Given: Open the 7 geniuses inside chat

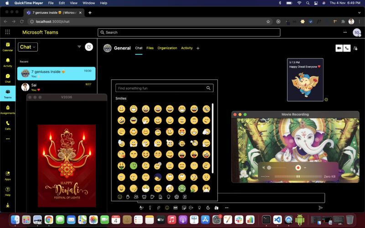Looking at the screenshot, I should tap(56, 73).
